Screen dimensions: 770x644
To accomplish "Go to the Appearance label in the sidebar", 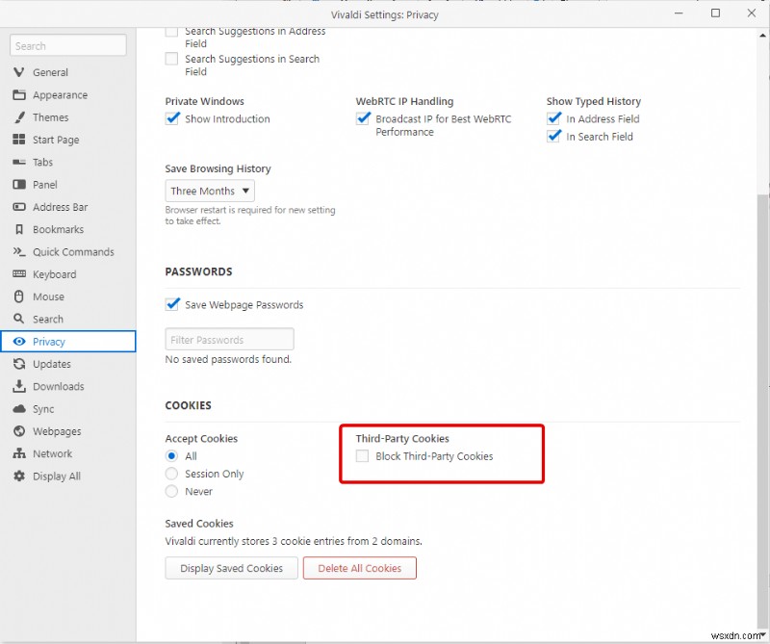I will (60, 94).
